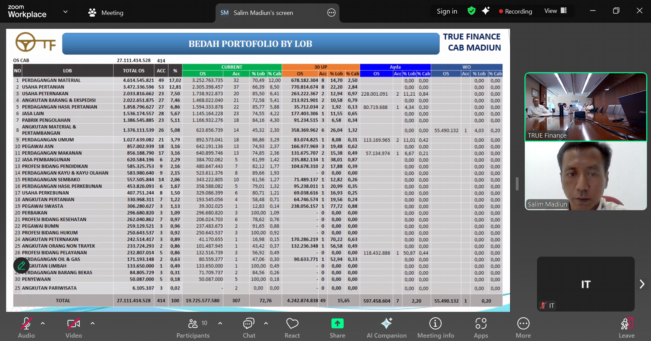Click the AI Companion sparkle icon in top bar
The height and width of the screenshot is (341, 651).
[x=485, y=11]
